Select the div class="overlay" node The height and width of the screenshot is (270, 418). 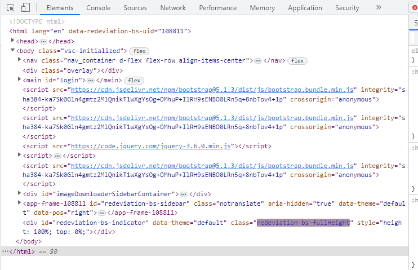pyautogui.click(x=73, y=70)
